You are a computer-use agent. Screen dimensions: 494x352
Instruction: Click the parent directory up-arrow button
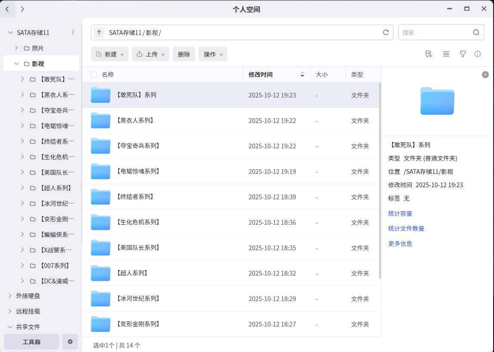99,32
